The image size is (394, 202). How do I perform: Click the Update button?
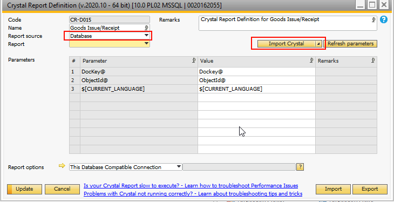pyautogui.click(x=25, y=189)
